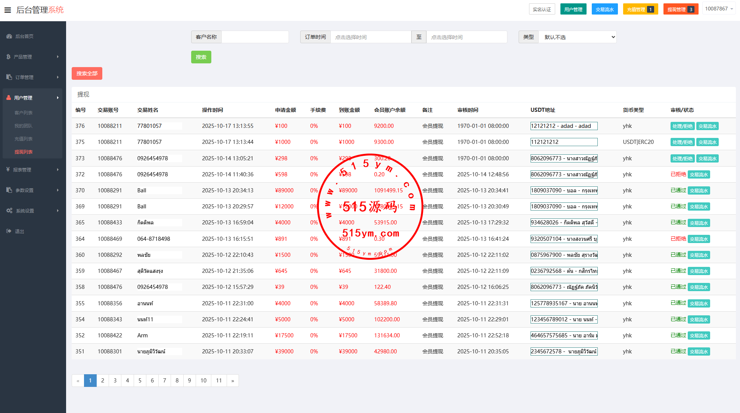Open the 充值列表 submenu item
Screen dimensions: 740x413
(x=24, y=139)
